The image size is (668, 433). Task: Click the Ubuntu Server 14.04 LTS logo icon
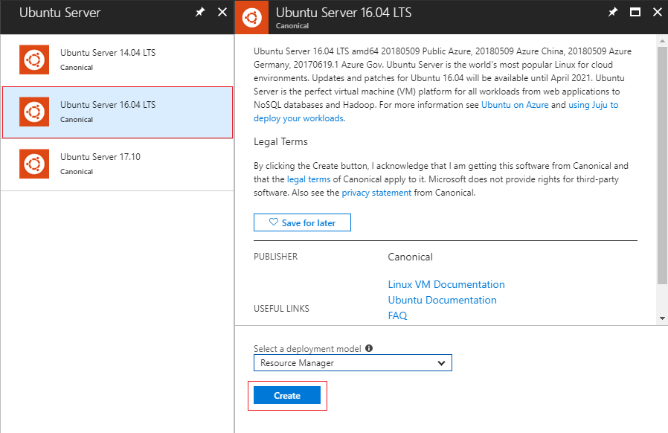[33, 60]
